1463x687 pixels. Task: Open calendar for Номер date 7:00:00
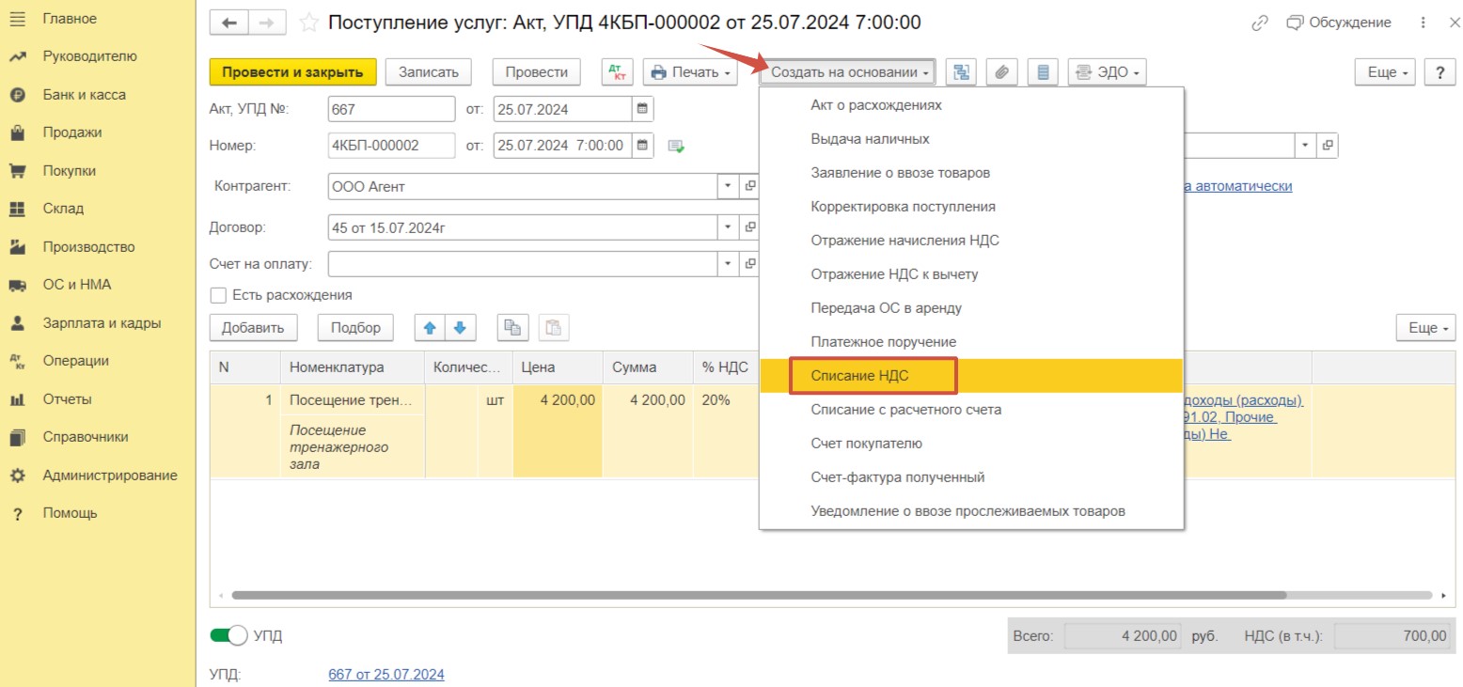[642, 145]
